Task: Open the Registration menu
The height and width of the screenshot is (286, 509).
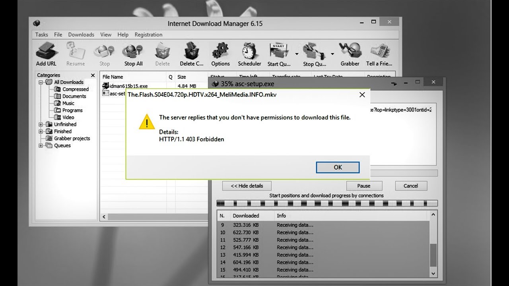Action: pyautogui.click(x=148, y=35)
